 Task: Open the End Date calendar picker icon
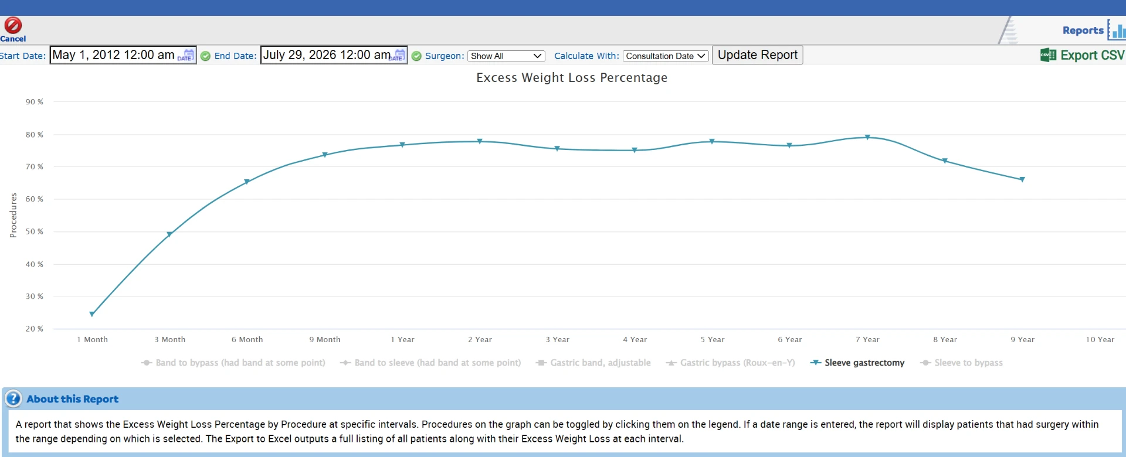click(x=397, y=55)
